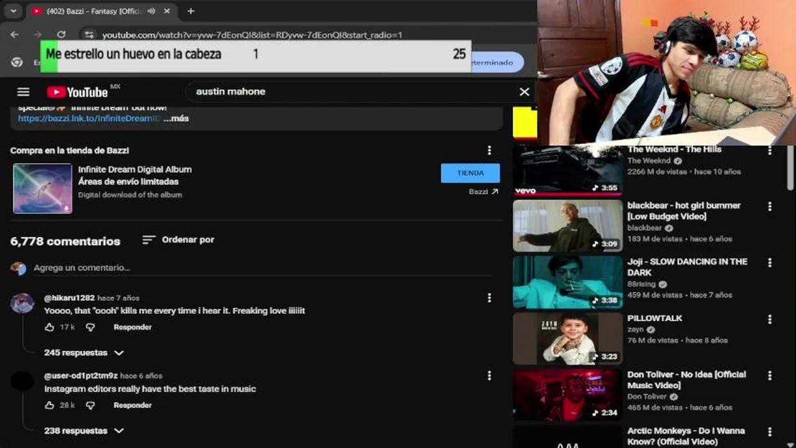Click the YouTube URL in the address bar
Image resolution: width=796 pixels, height=448 pixels.
(x=252, y=35)
